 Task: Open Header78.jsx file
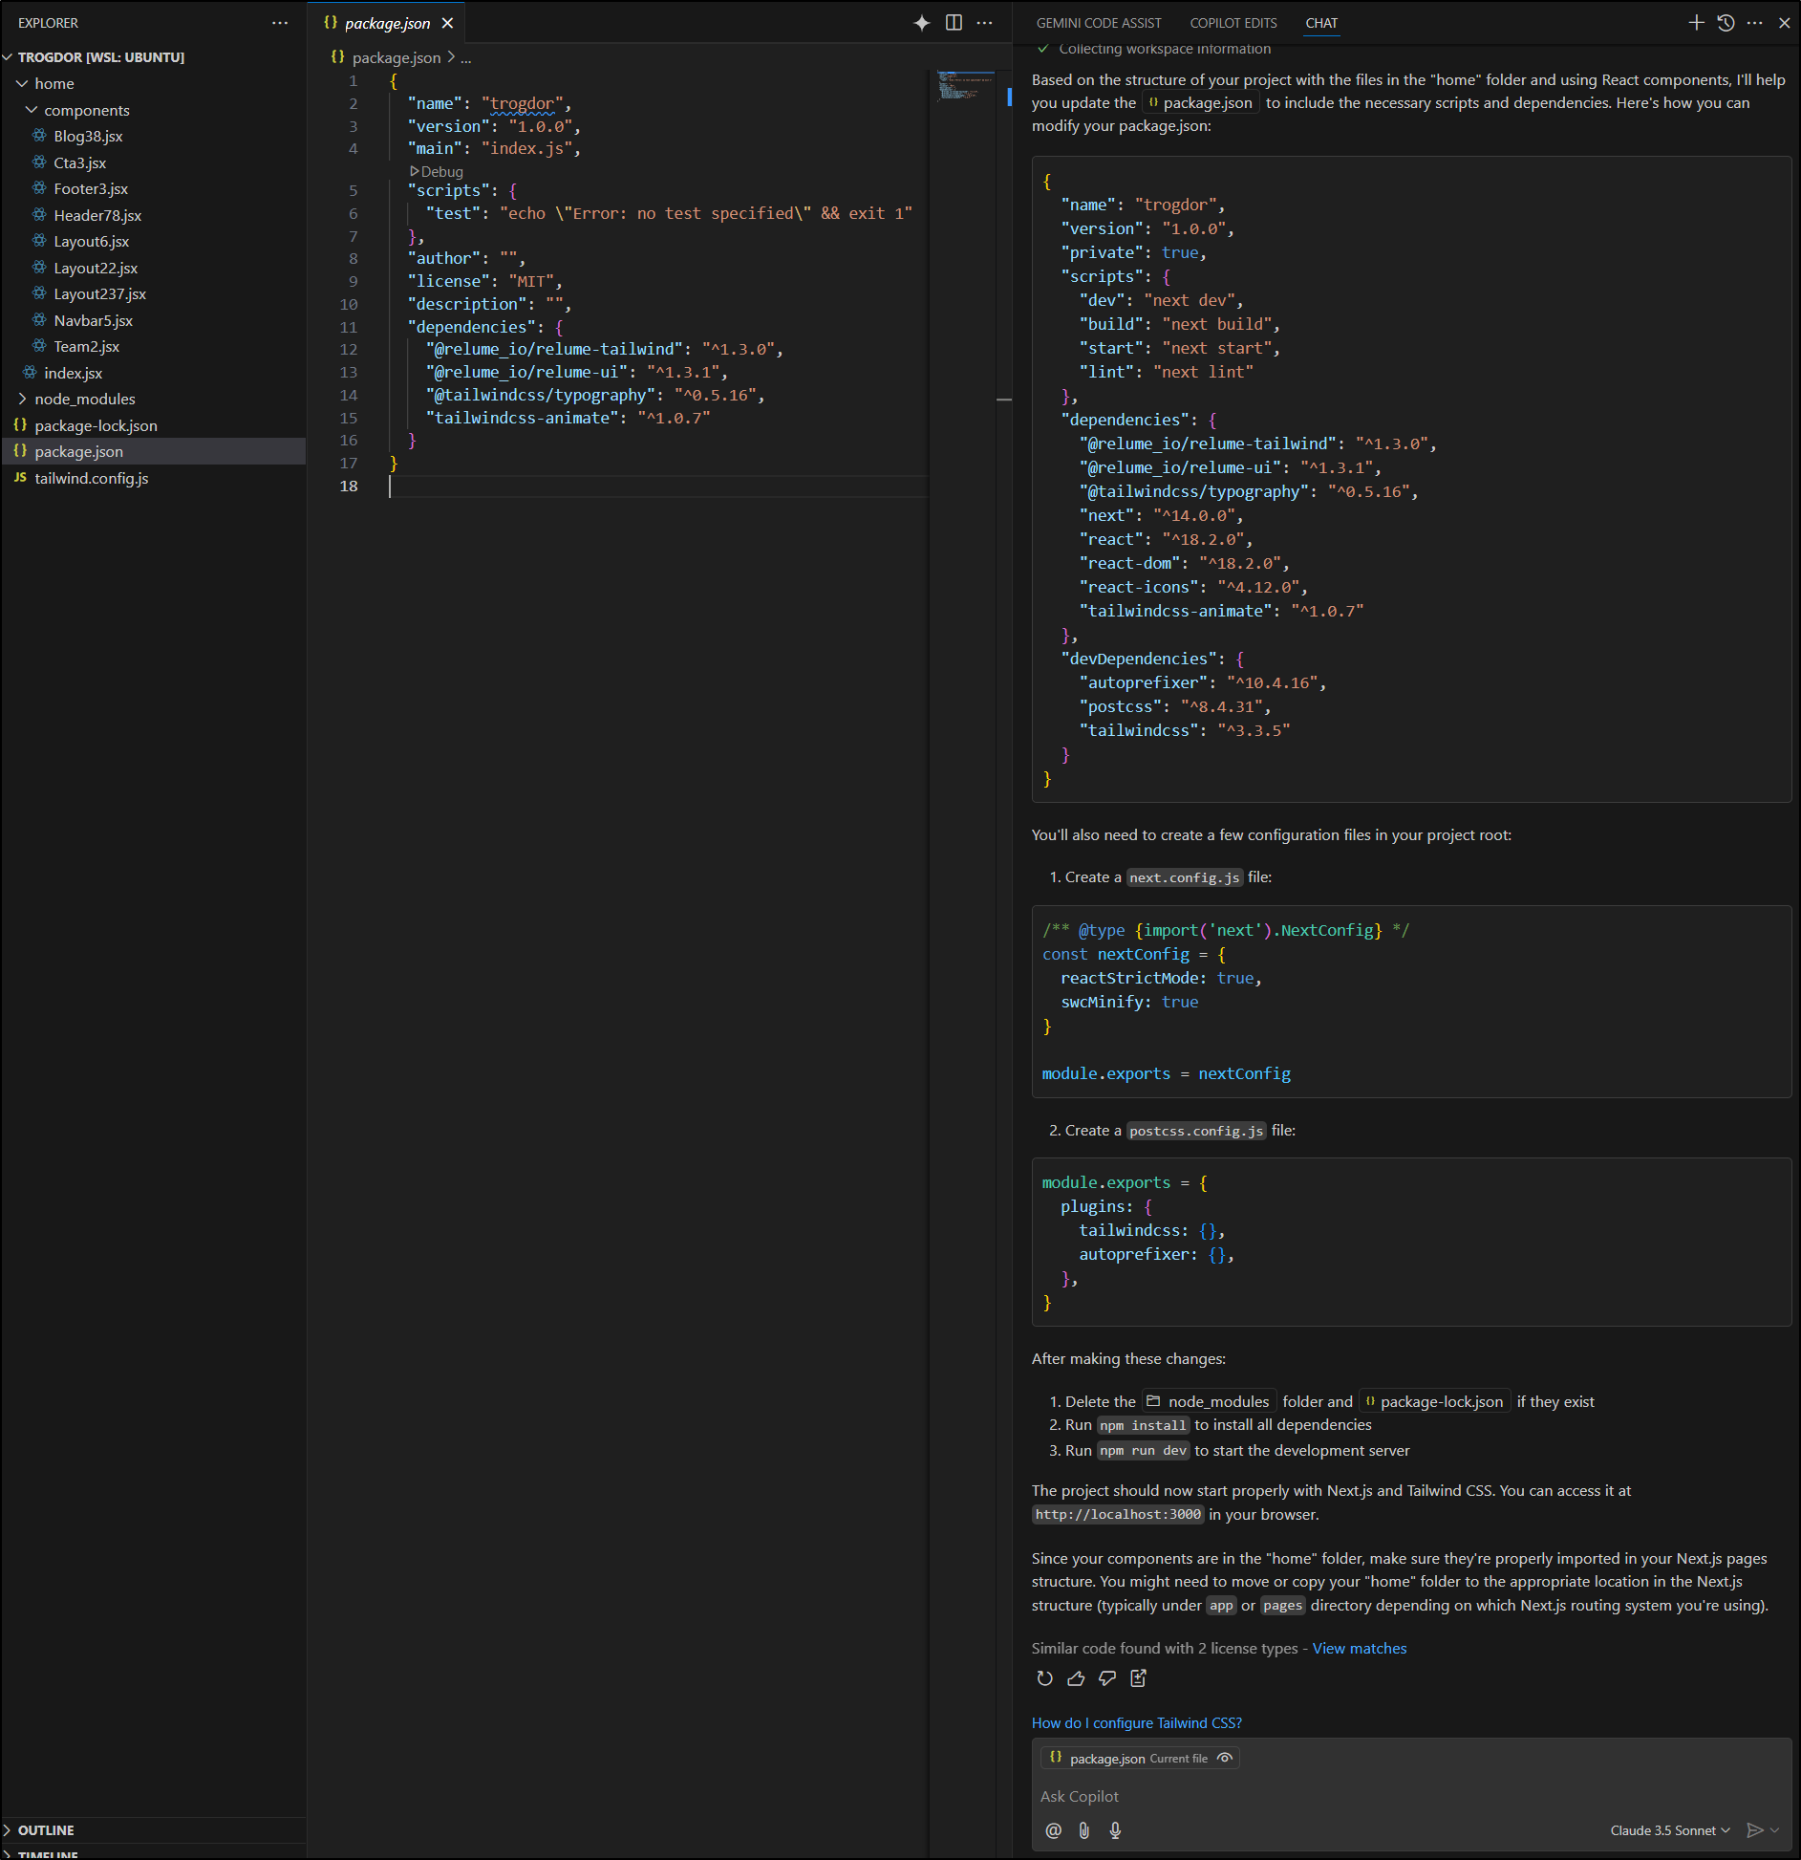(97, 215)
